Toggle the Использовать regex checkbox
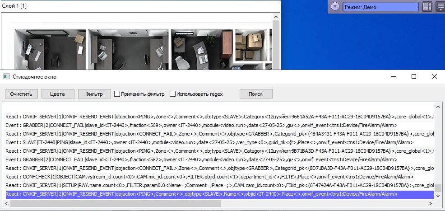 [172, 94]
